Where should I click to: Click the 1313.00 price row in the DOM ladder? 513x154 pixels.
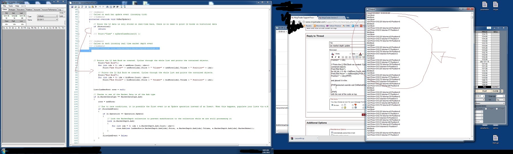pyautogui.click(x=484, y=50)
